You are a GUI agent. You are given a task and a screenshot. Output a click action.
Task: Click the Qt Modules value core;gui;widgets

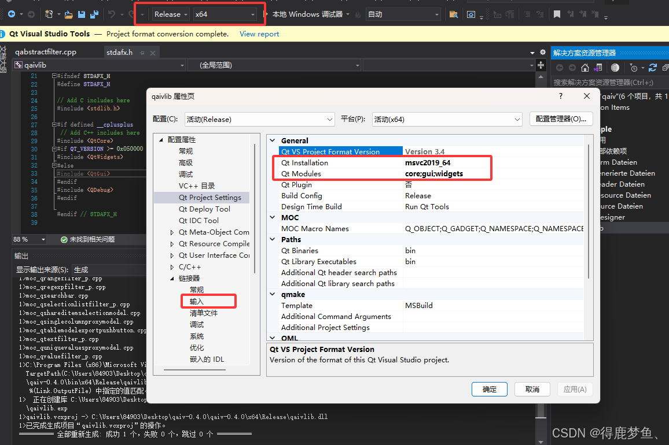pos(434,174)
